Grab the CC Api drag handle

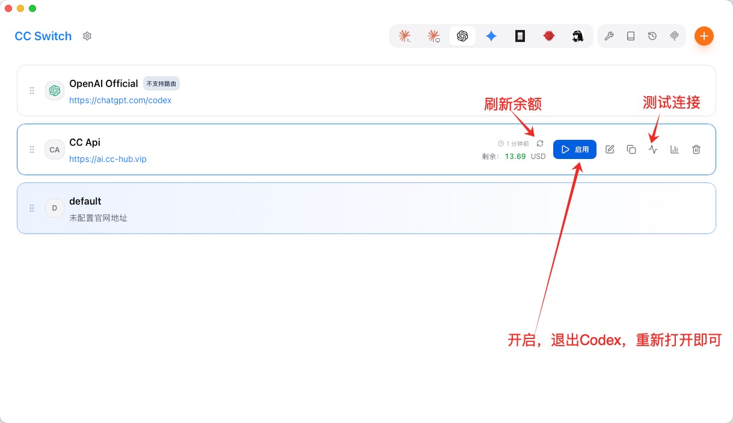coord(32,149)
